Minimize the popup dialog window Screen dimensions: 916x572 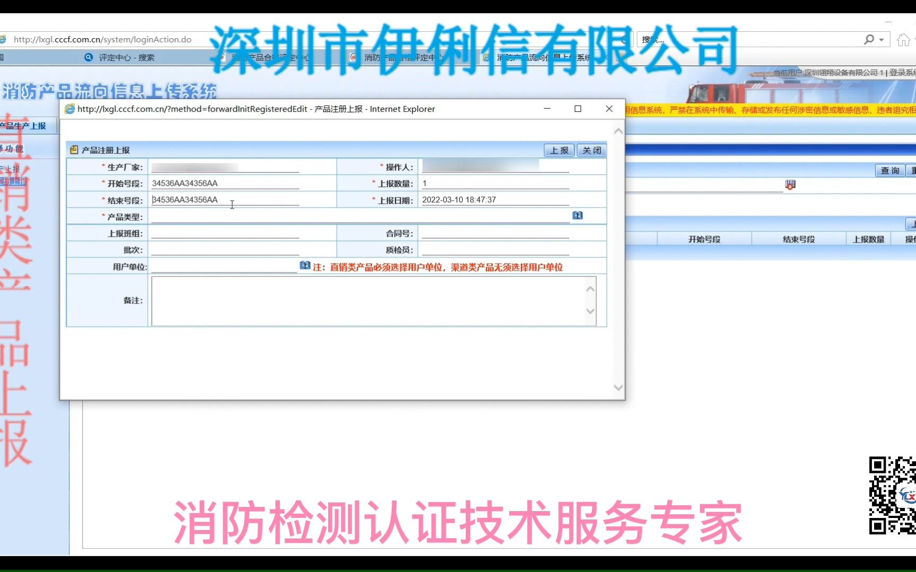pos(547,109)
